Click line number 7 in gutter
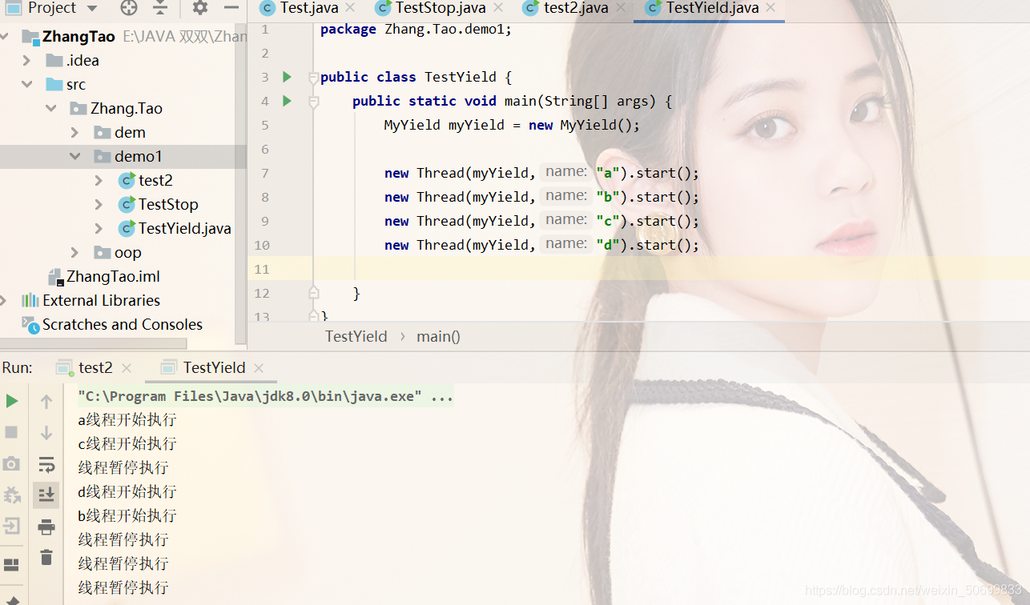This screenshot has width=1030, height=605. pos(265,173)
